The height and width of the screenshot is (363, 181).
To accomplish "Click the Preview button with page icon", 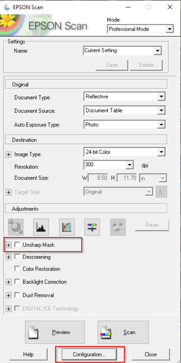I will (55, 332).
